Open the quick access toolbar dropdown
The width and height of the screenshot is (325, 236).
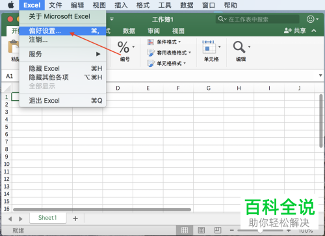coord(112,19)
